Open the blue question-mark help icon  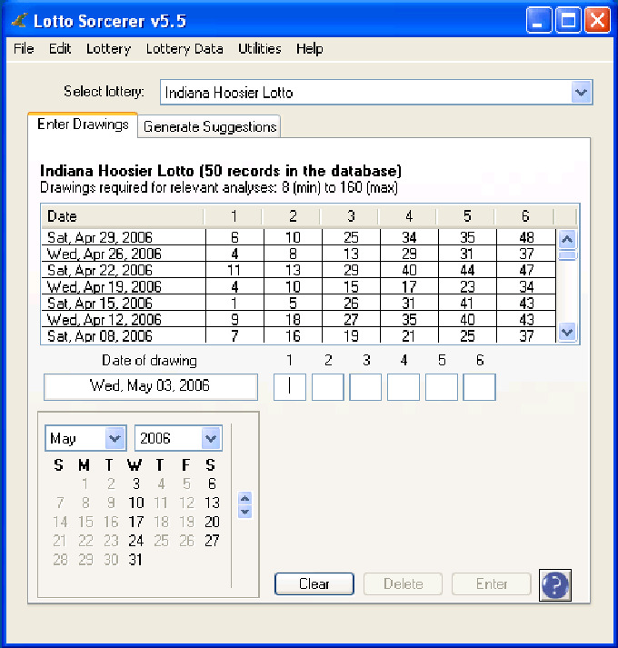[x=554, y=584]
